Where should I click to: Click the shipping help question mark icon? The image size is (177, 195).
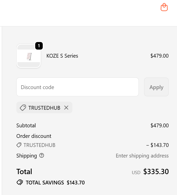point(42,155)
